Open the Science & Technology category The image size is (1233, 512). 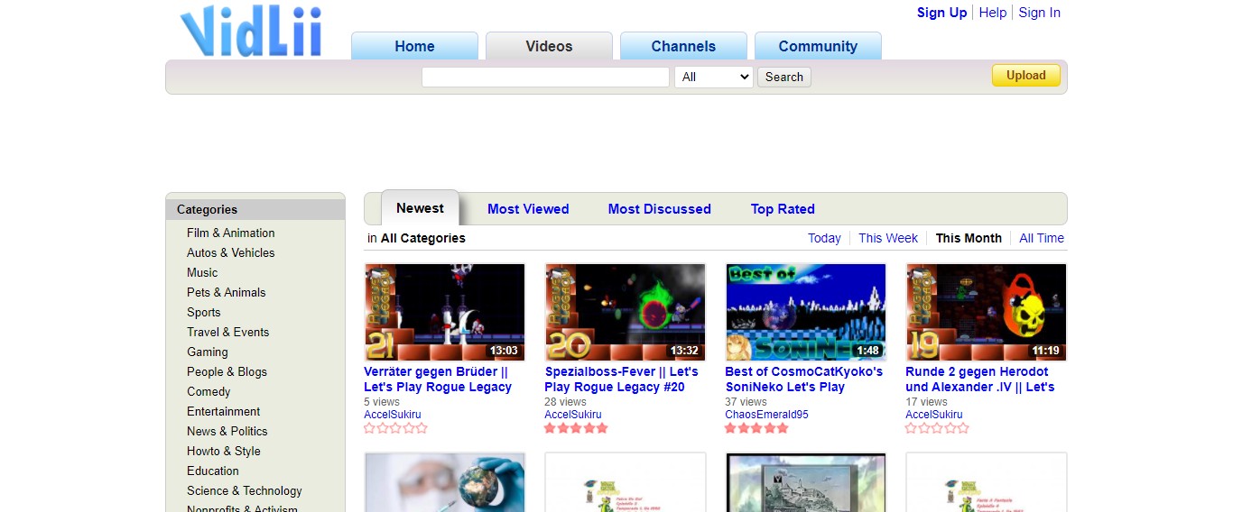click(245, 490)
